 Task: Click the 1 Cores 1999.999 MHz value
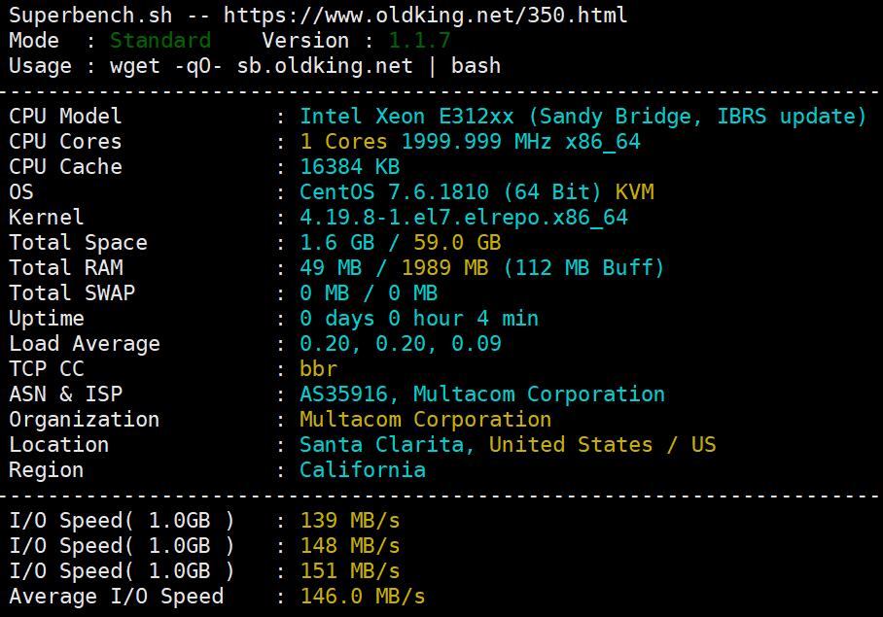point(470,142)
